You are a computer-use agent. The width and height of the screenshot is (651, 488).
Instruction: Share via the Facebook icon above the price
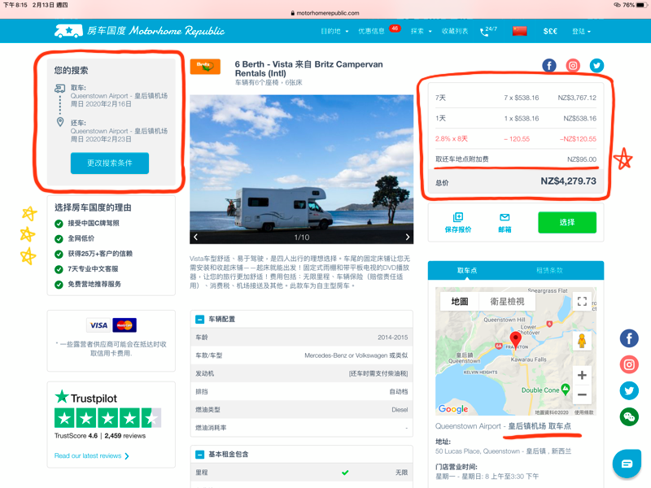549,66
